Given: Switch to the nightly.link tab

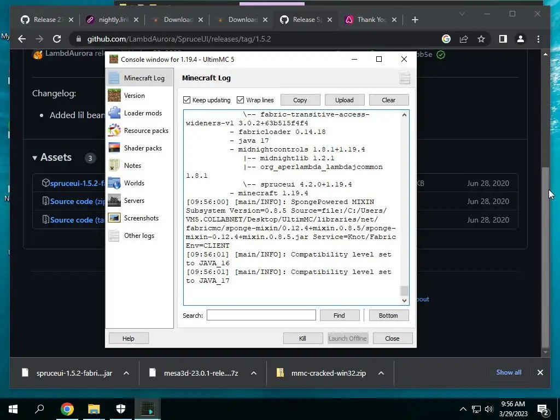Looking at the screenshot, I should pos(113,20).
